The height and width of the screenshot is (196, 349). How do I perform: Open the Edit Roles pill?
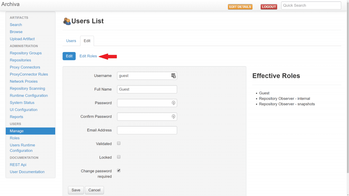88,56
